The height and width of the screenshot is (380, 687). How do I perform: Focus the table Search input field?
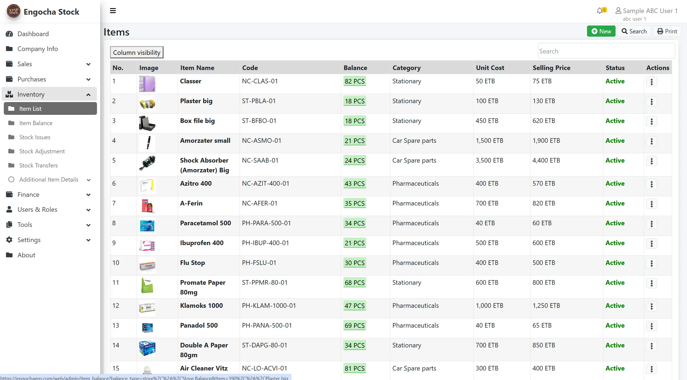(x=606, y=51)
